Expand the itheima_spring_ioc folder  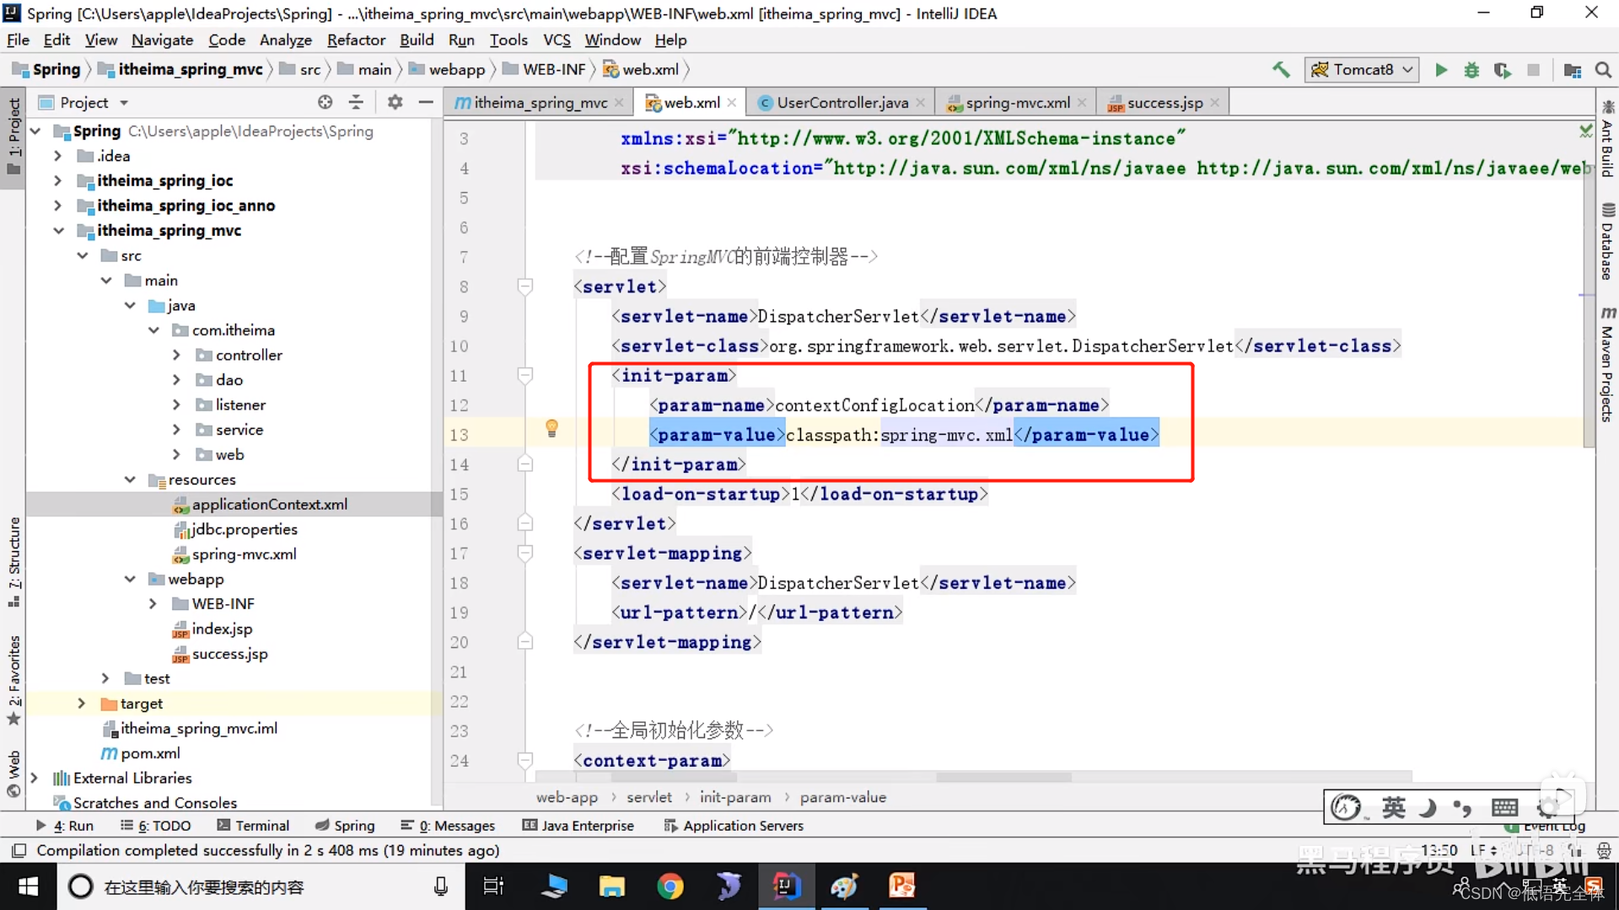tap(57, 180)
